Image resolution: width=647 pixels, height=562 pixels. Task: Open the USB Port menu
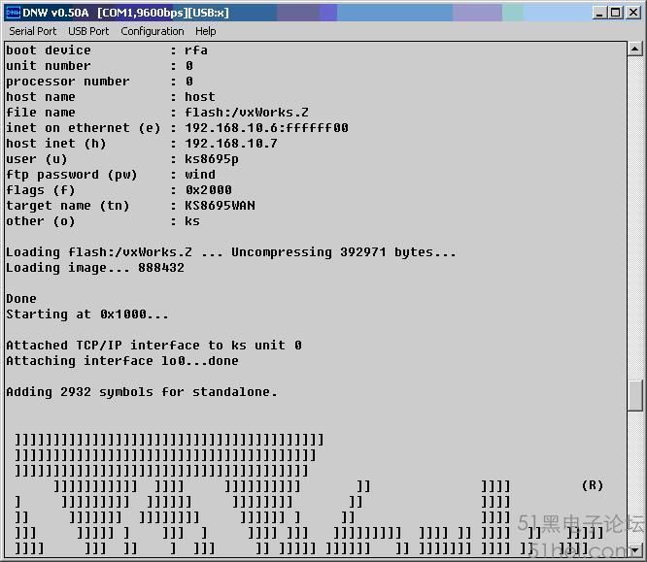[x=88, y=31]
